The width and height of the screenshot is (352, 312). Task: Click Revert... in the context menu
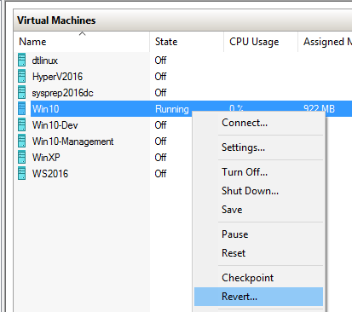258,297
